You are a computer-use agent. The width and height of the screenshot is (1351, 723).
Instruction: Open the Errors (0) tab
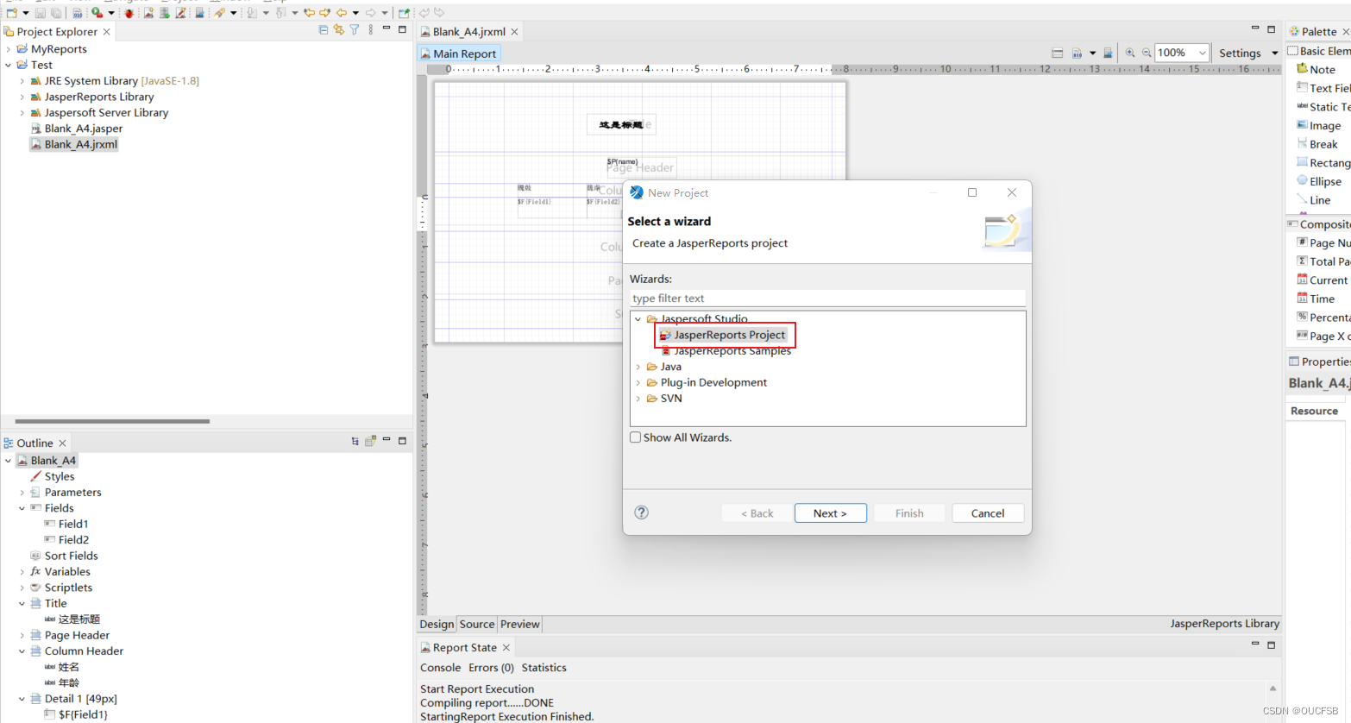(x=491, y=668)
